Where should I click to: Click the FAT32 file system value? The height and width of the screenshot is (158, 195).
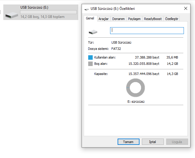(x=116, y=49)
